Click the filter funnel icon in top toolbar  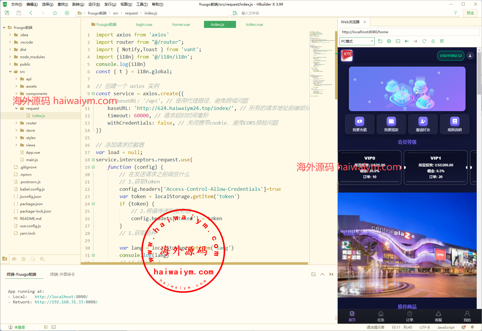tap(456, 13)
